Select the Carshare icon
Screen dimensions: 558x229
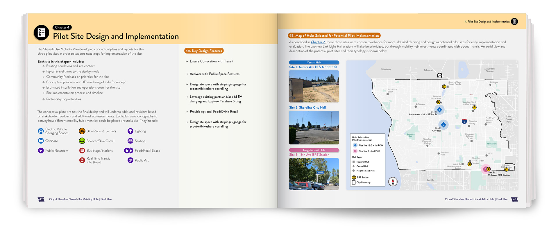point(41,141)
